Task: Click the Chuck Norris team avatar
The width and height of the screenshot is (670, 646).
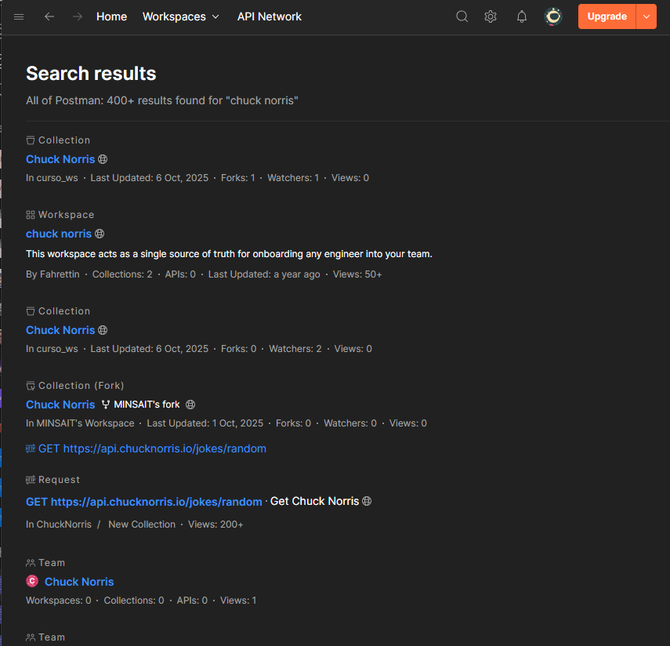Action: pyautogui.click(x=32, y=581)
